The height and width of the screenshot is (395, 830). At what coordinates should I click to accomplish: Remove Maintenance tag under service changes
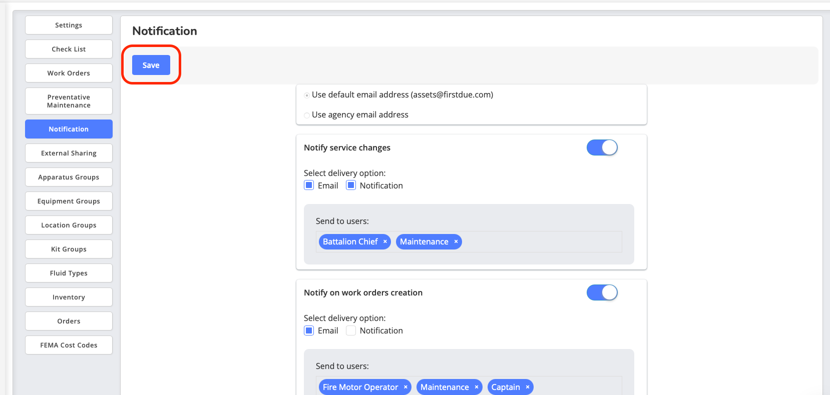(x=456, y=241)
